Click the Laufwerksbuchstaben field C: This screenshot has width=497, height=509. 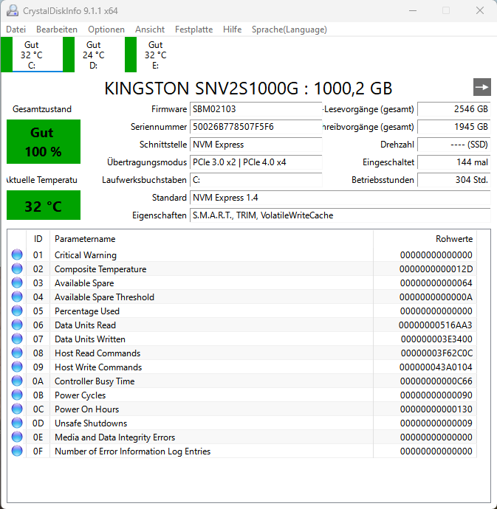(256, 180)
